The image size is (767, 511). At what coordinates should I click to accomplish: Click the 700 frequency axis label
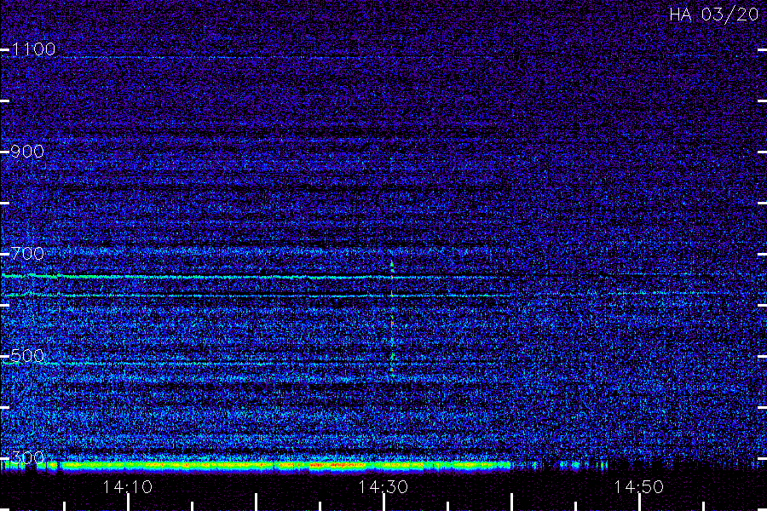coord(27,253)
